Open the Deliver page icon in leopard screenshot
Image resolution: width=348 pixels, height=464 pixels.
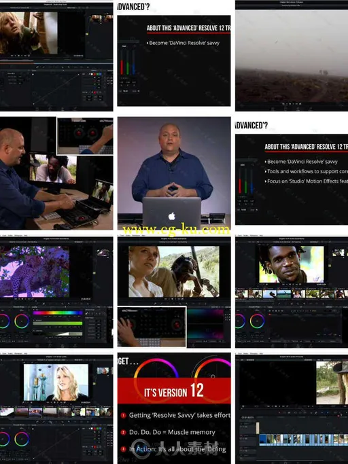pos(75,345)
